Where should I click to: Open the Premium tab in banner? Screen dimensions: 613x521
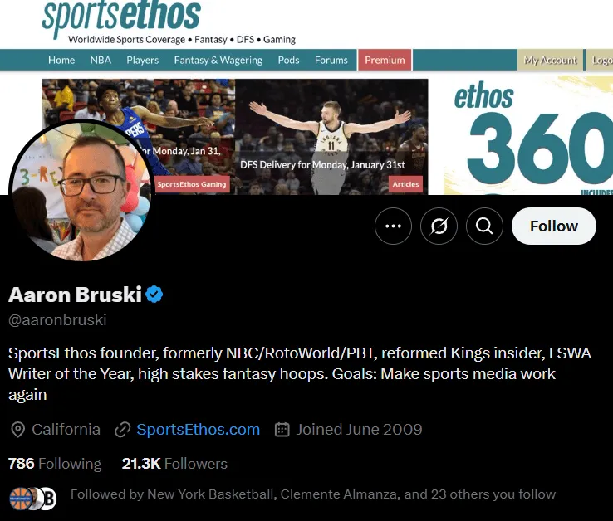click(x=385, y=60)
